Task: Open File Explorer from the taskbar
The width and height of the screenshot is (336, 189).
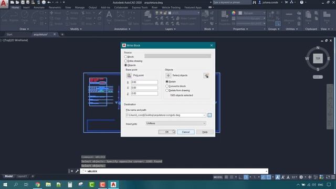Action: [48, 184]
